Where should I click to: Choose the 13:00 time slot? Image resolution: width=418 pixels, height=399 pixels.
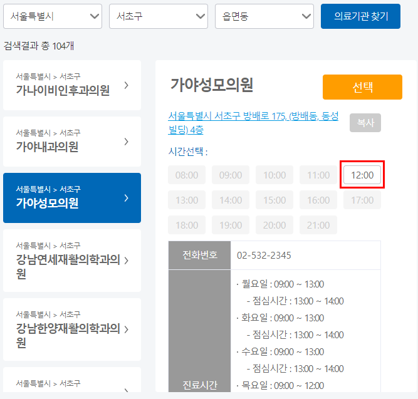[187, 200]
